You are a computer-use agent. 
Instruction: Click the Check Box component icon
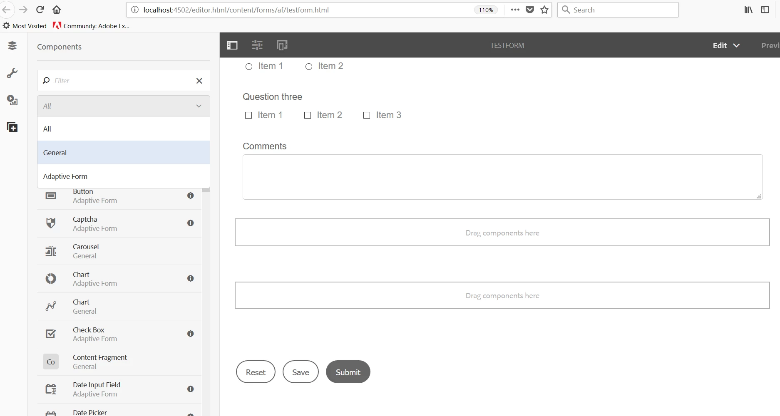click(51, 334)
